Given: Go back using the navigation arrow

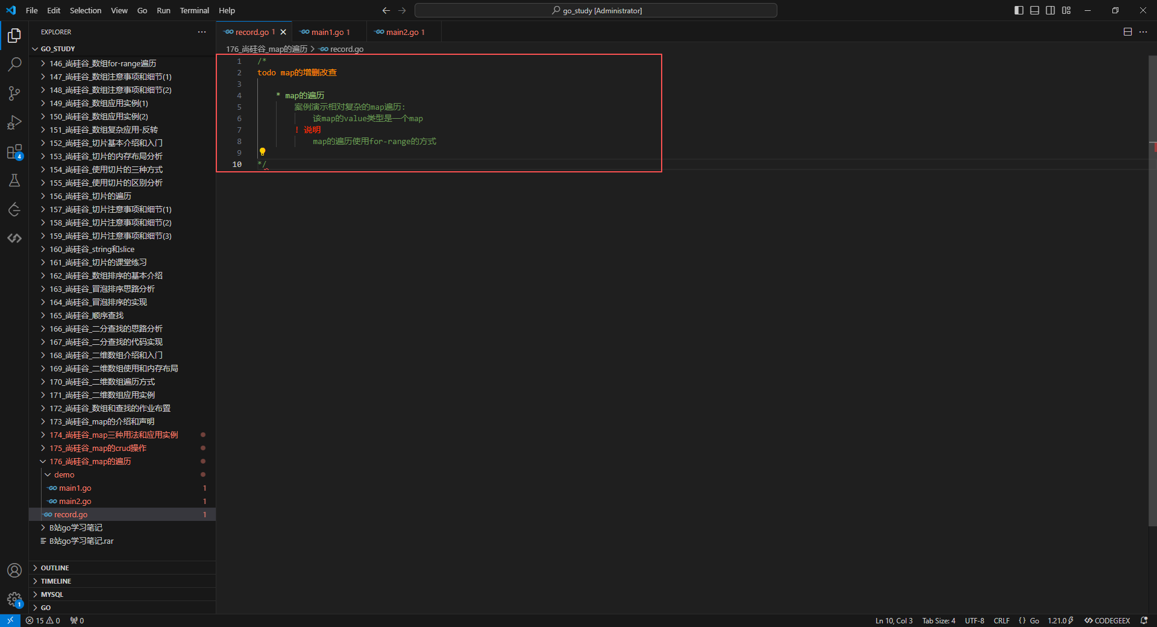Looking at the screenshot, I should [386, 10].
